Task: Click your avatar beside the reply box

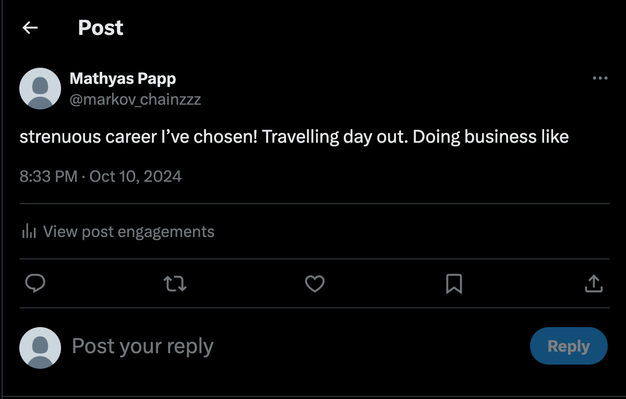Action: click(40, 347)
